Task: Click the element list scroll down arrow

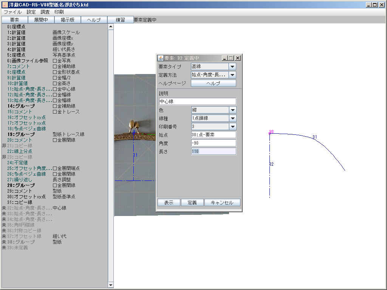Action: point(111,285)
